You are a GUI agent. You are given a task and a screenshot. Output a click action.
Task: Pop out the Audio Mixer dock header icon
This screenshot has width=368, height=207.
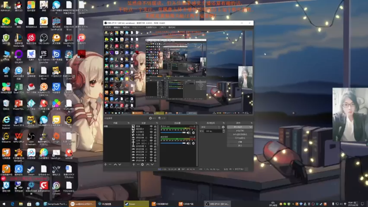[x=196, y=123]
